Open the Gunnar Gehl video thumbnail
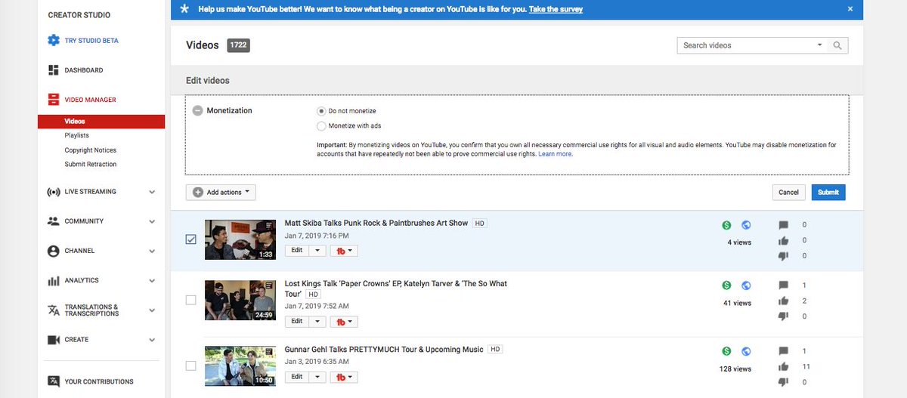The height and width of the screenshot is (398, 907). (240, 366)
